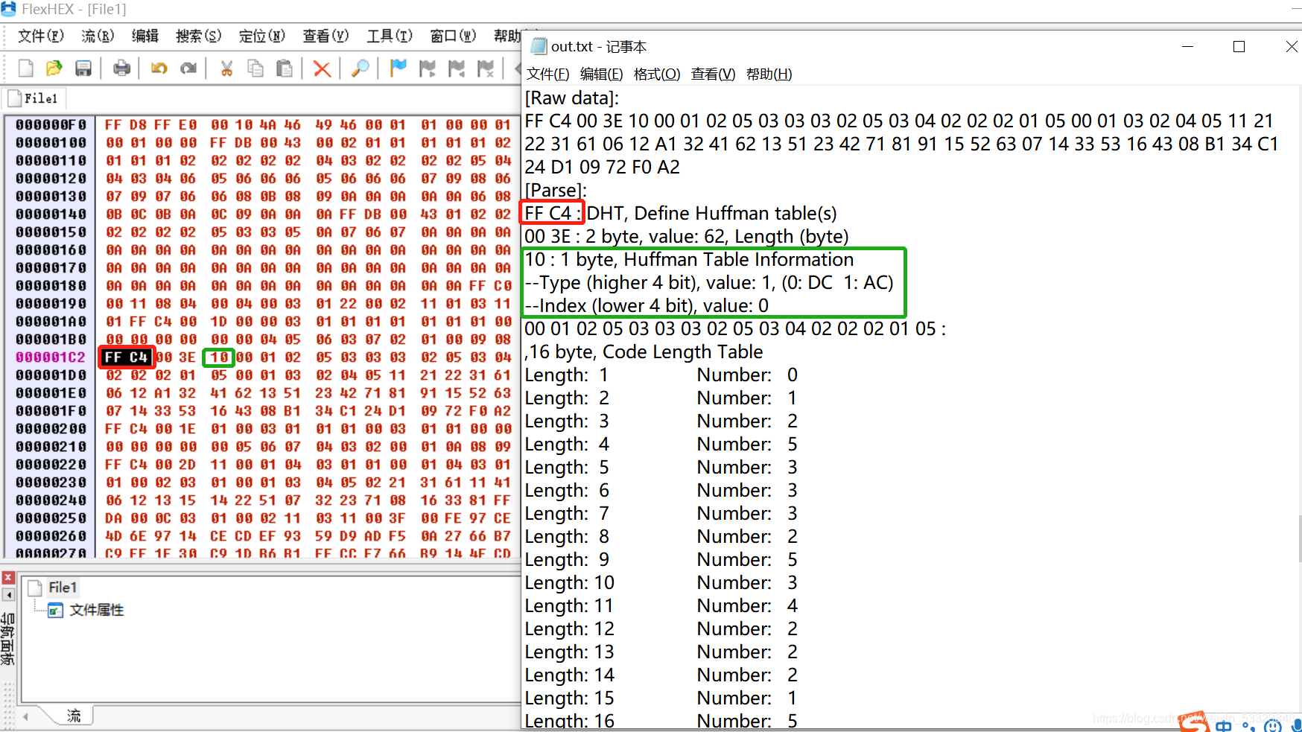Click the address 000000F0 in offset column
The width and height of the screenshot is (1302, 732).
(x=51, y=125)
